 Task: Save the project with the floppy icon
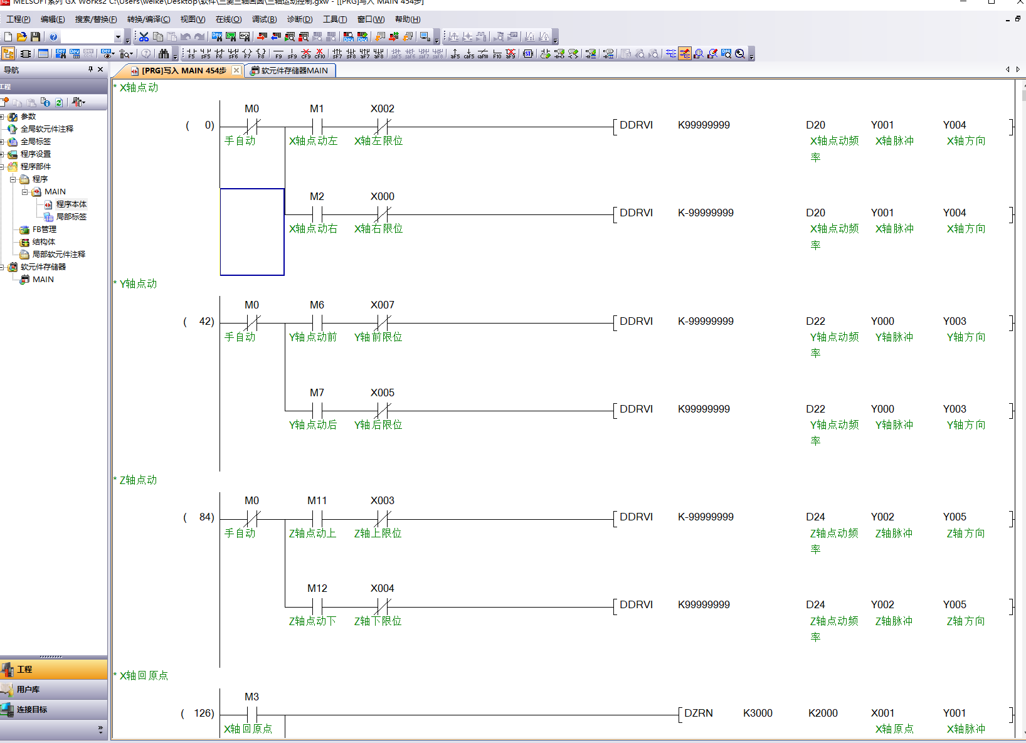35,37
